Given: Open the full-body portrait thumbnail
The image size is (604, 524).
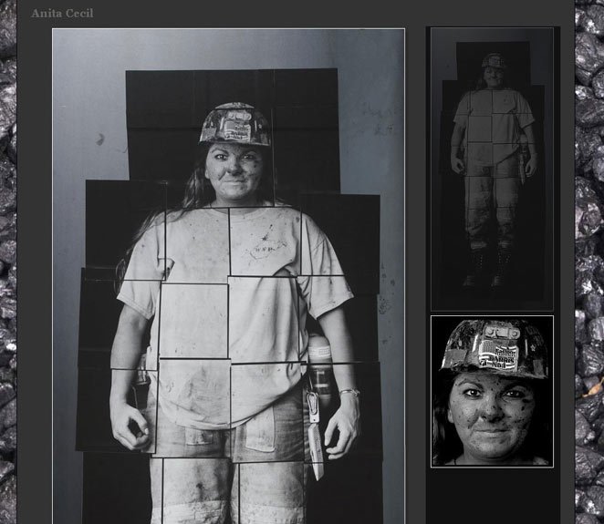Looking at the screenshot, I should pos(492,169).
